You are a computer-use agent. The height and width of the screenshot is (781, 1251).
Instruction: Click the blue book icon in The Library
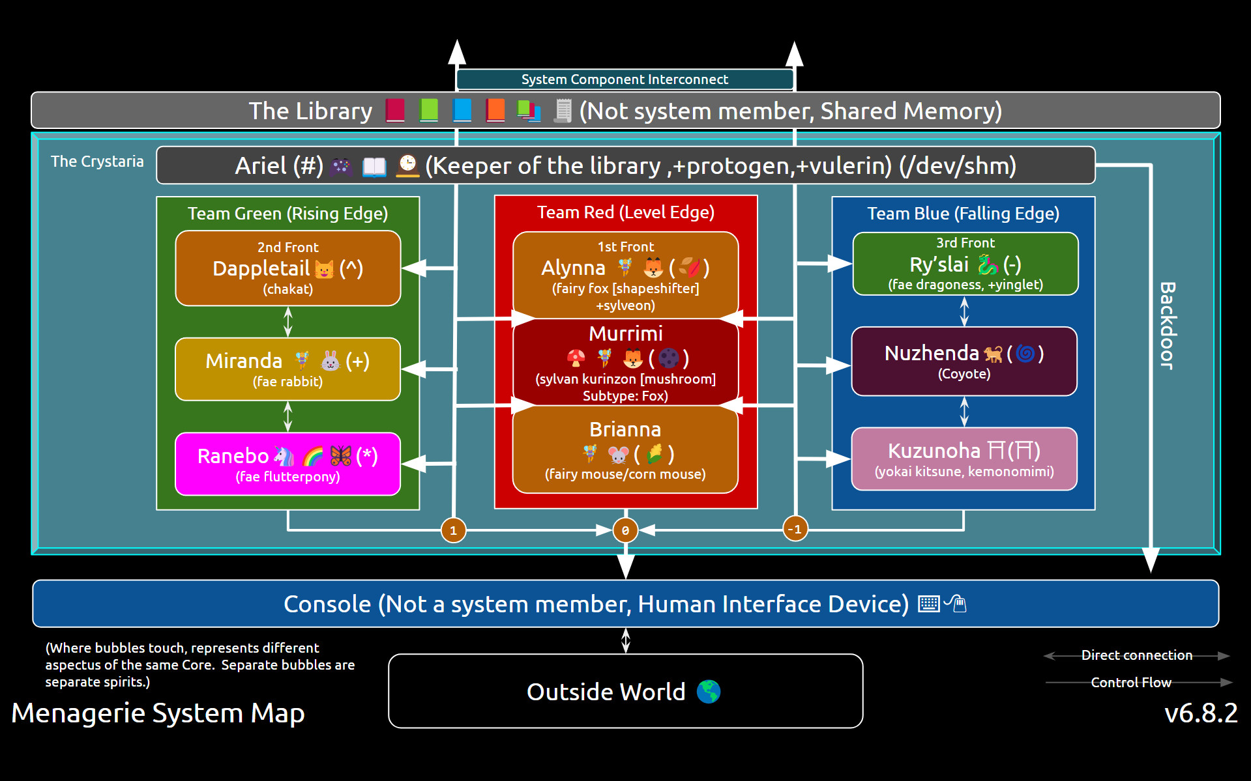point(462,110)
